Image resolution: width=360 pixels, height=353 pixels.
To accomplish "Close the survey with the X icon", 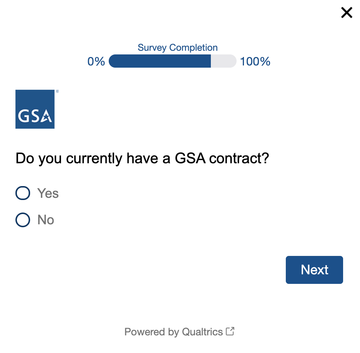I will pos(346,13).
